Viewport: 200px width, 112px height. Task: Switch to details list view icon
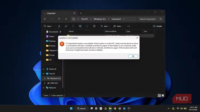pos(159,96)
